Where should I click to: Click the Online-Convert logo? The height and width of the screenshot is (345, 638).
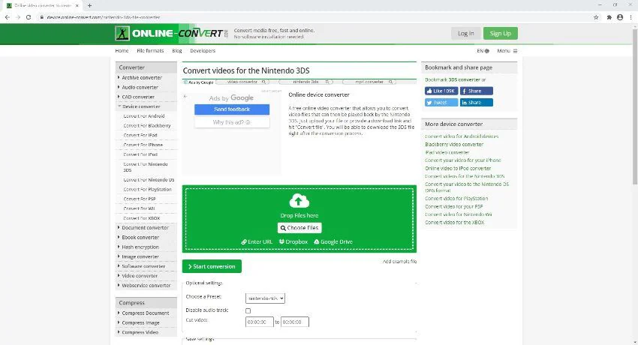(x=171, y=33)
